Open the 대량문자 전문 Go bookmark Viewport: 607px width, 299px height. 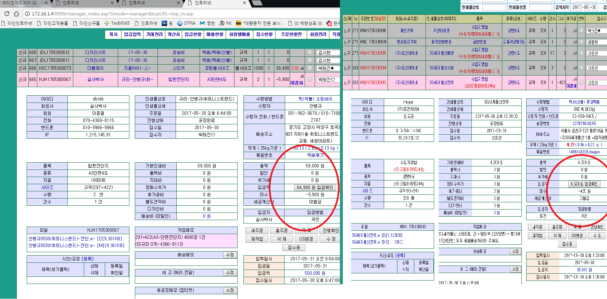point(259,23)
